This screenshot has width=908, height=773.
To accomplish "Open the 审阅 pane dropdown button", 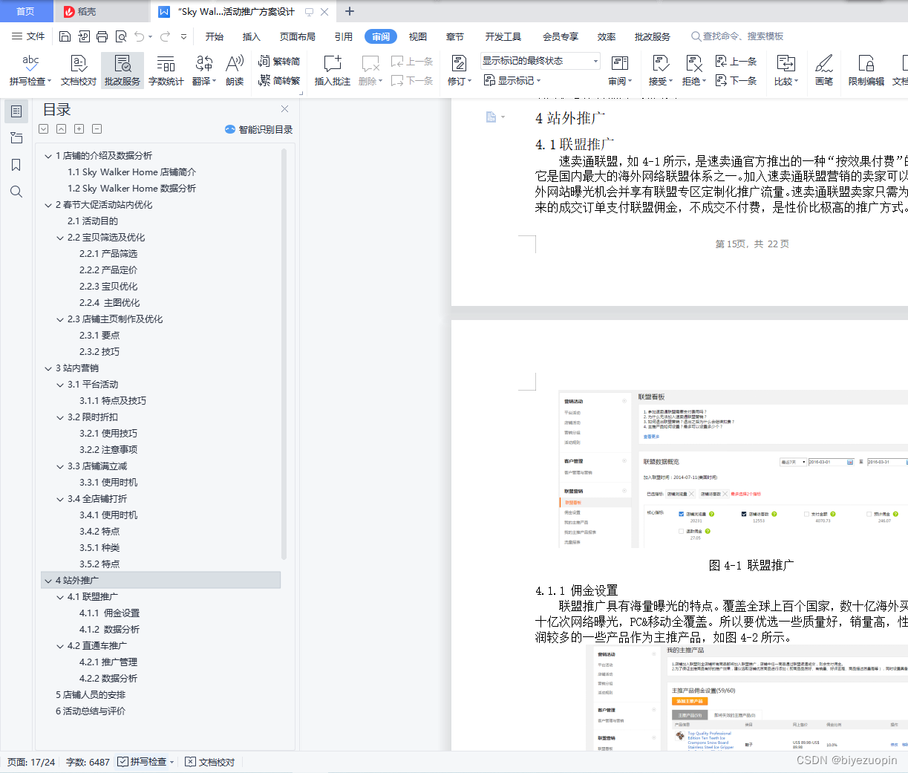I will (x=620, y=71).
